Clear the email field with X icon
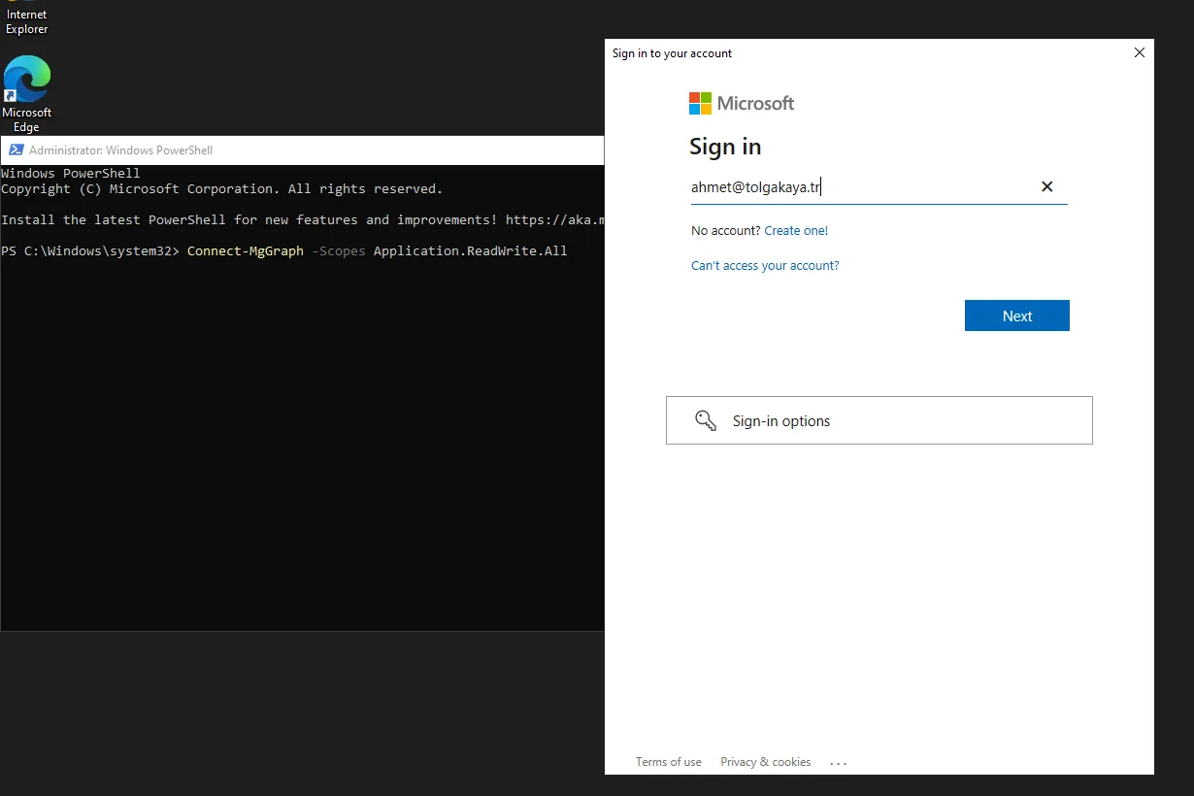The height and width of the screenshot is (796, 1194). (x=1046, y=186)
